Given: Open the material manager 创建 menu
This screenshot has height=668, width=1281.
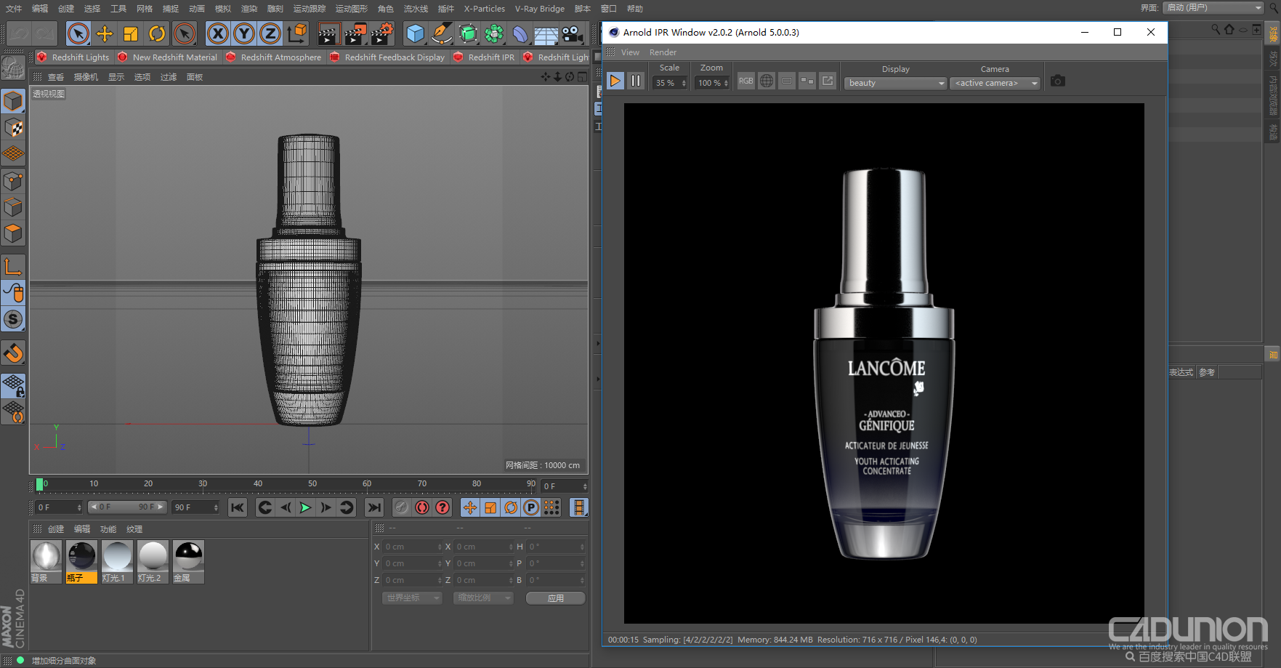Looking at the screenshot, I should pos(56,529).
